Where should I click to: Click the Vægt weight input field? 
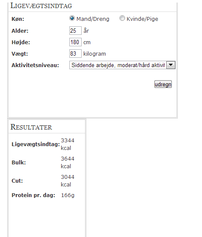pyautogui.click(x=75, y=54)
